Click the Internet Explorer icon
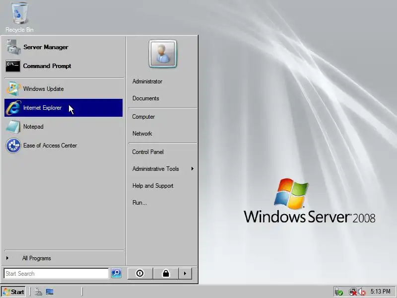397x298 pixels. coord(13,108)
